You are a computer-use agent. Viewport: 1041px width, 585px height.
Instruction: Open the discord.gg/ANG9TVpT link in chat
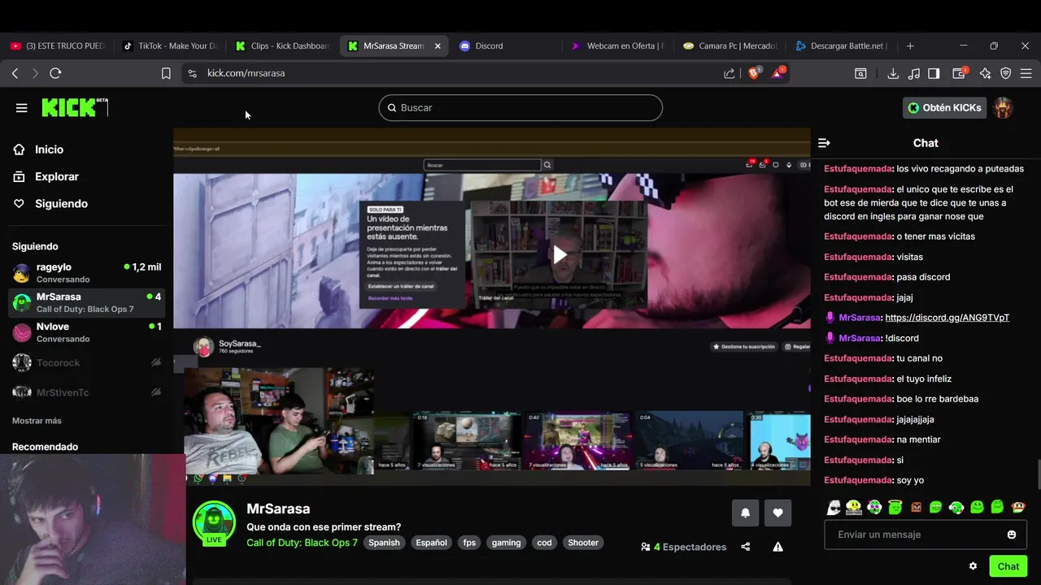[947, 318]
